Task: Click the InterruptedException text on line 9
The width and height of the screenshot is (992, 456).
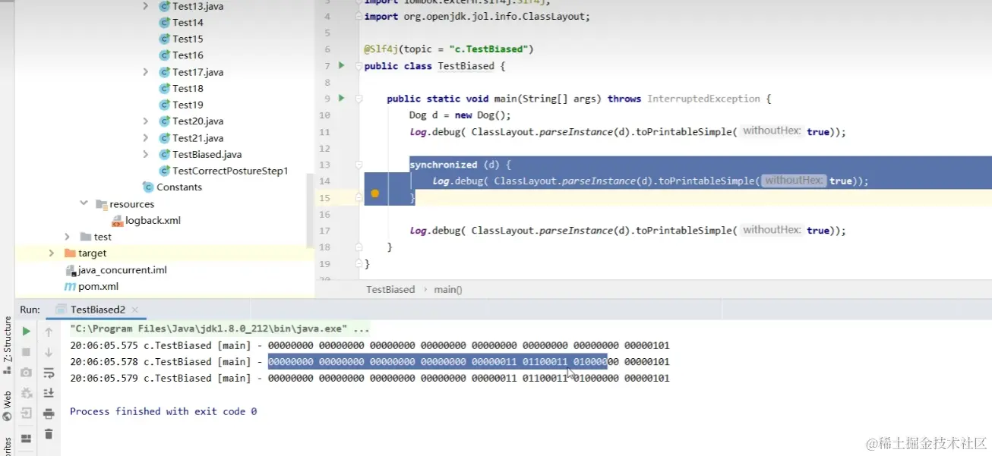Action: pyautogui.click(x=703, y=99)
